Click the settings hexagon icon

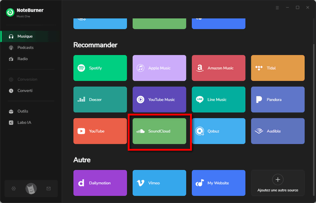pyautogui.click(x=14, y=189)
